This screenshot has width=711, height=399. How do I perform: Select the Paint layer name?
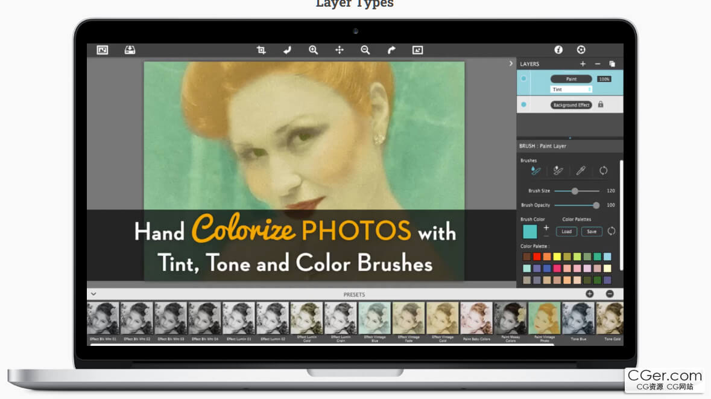pos(571,79)
